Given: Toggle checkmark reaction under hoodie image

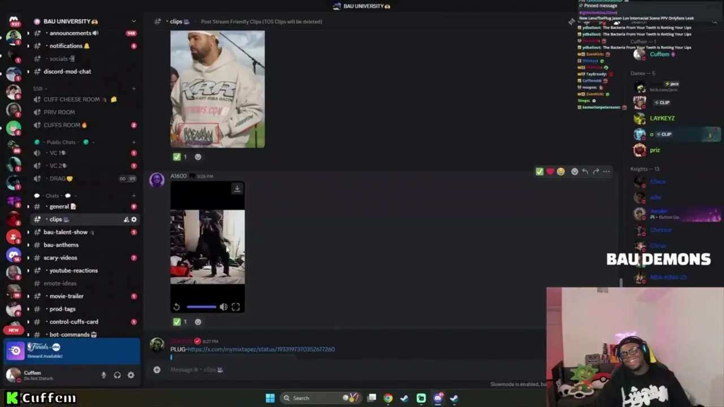Looking at the screenshot, I should point(180,157).
